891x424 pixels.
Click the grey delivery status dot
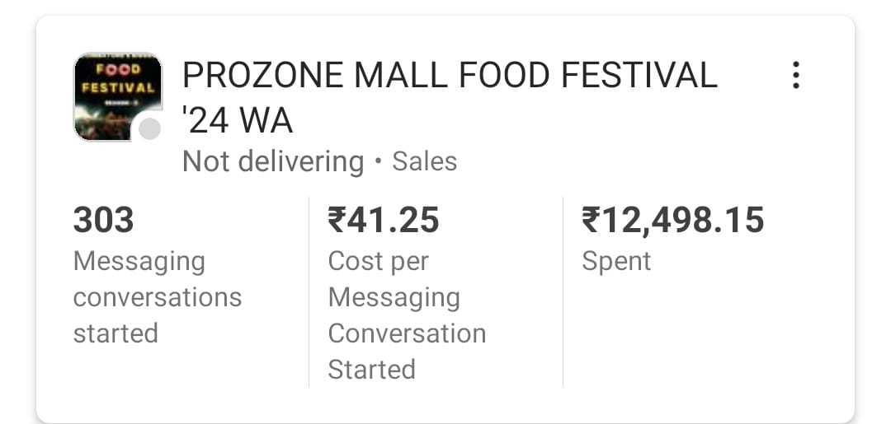tap(149, 129)
